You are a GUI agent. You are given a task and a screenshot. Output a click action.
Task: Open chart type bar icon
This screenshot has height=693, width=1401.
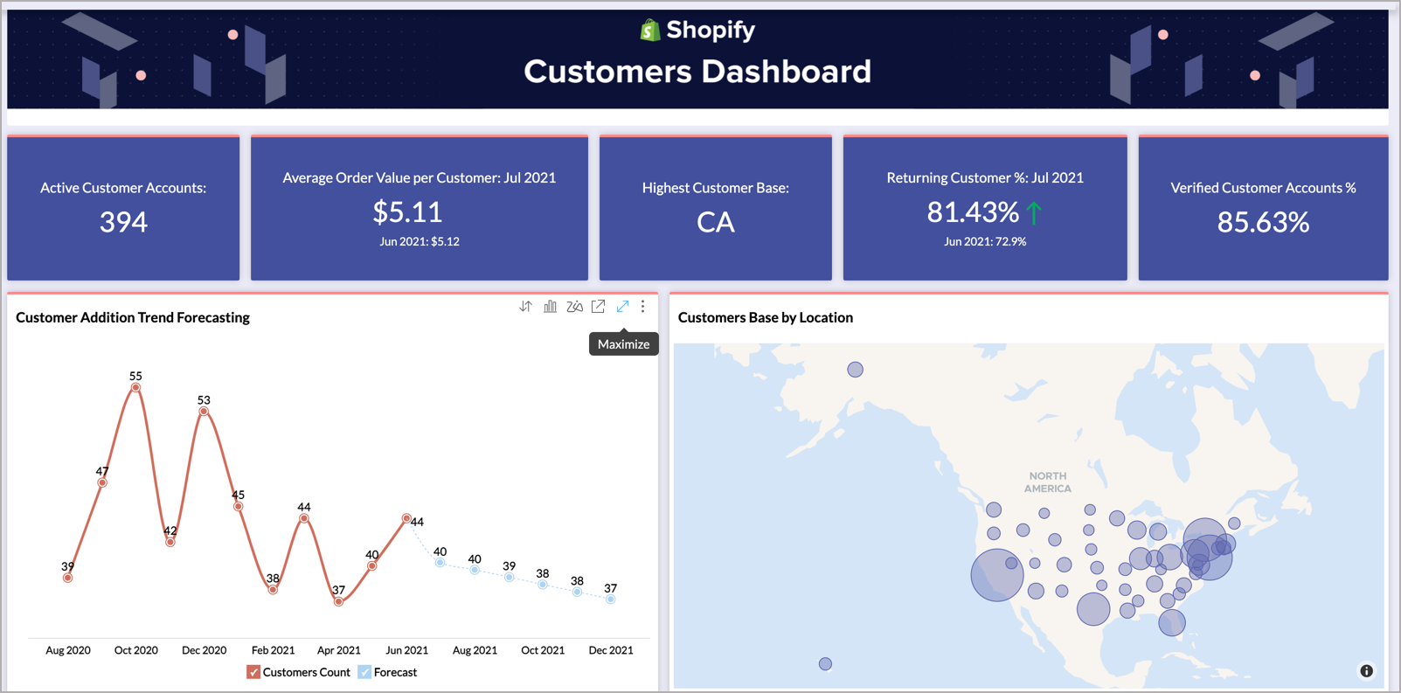[550, 307]
